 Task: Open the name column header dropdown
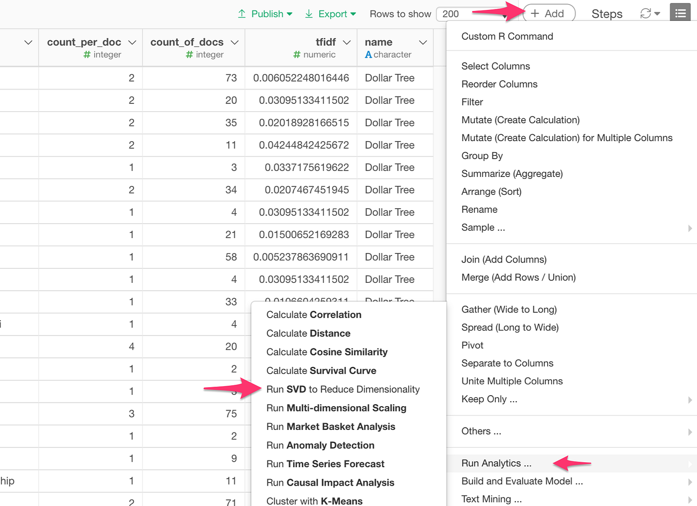click(423, 42)
